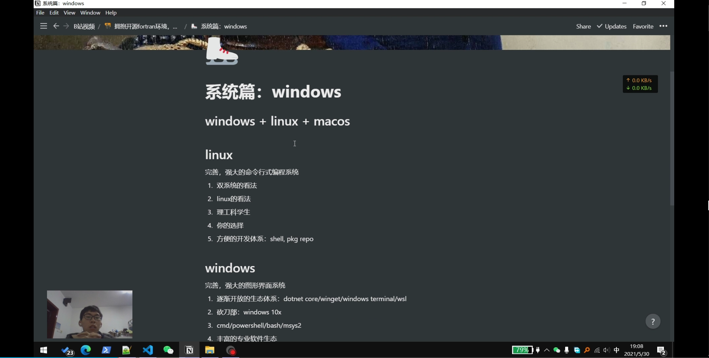Viewport: 709px width, 358px height.
Task: Click the 79% battery indicator
Action: click(522, 350)
